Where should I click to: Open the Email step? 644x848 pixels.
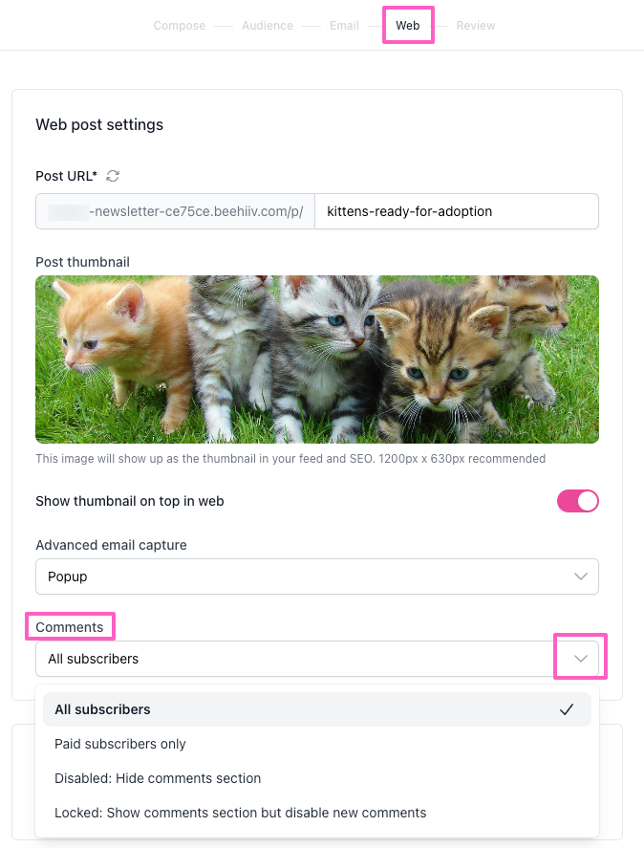[344, 26]
